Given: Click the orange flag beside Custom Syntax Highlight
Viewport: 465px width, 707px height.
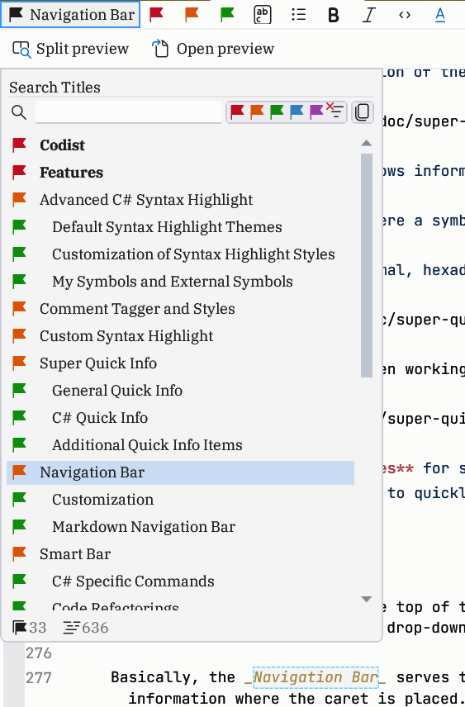Looking at the screenshot, I should [x=19, y=335].
